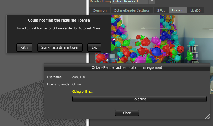Open the LiveDB tab

click(196, 10)
